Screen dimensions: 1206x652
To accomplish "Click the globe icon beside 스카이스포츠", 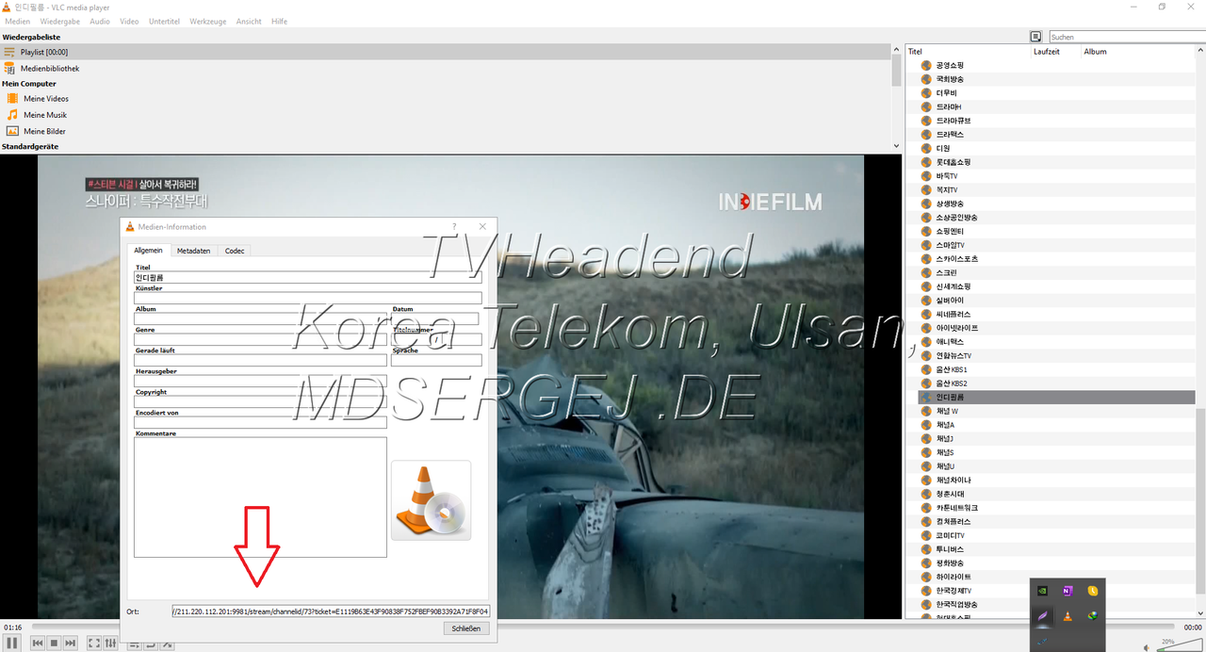I will point(926,259).
